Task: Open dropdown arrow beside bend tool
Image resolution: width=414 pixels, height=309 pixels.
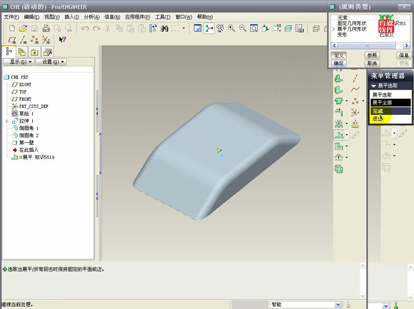Action: tap(346, 124)
